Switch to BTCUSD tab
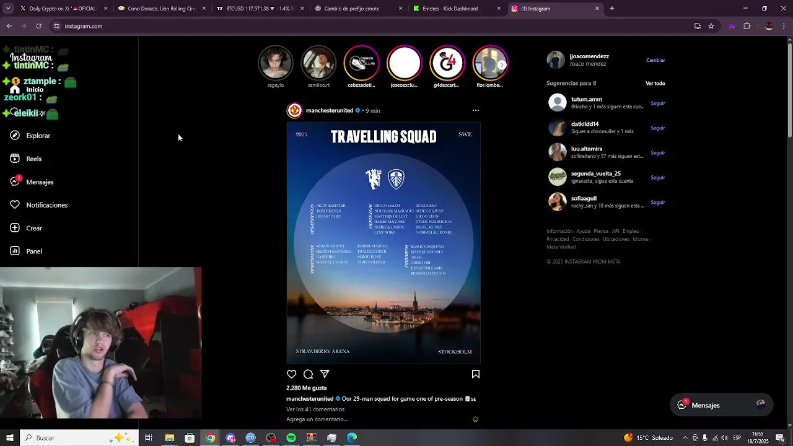The width and height of the screenshot is (793, 446). (260, 9)
